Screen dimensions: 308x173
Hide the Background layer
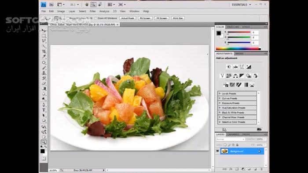click(218, 151)
